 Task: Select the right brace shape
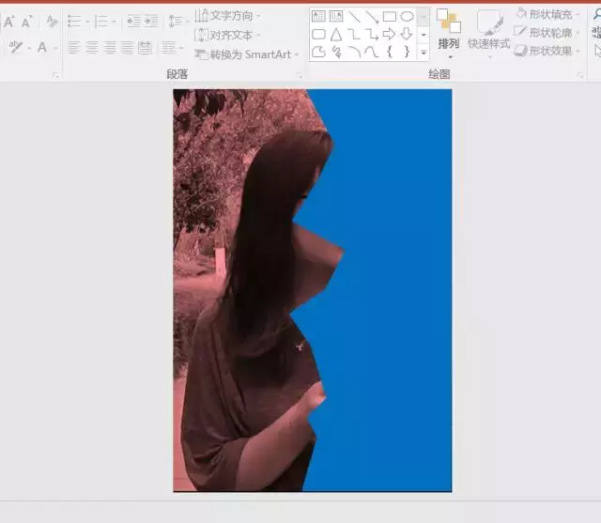[407, 52]
